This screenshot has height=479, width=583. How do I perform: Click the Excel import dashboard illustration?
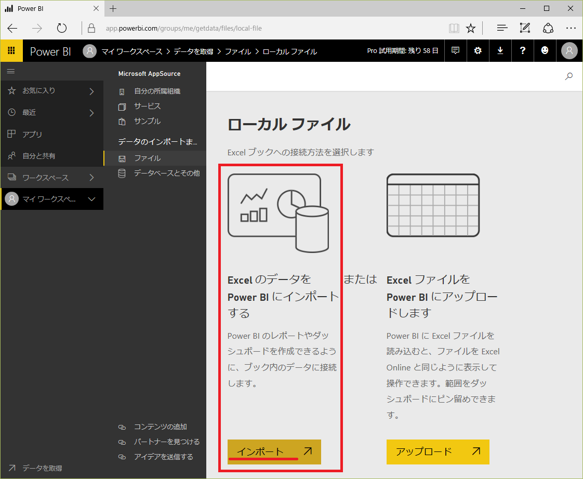(279, 213)
